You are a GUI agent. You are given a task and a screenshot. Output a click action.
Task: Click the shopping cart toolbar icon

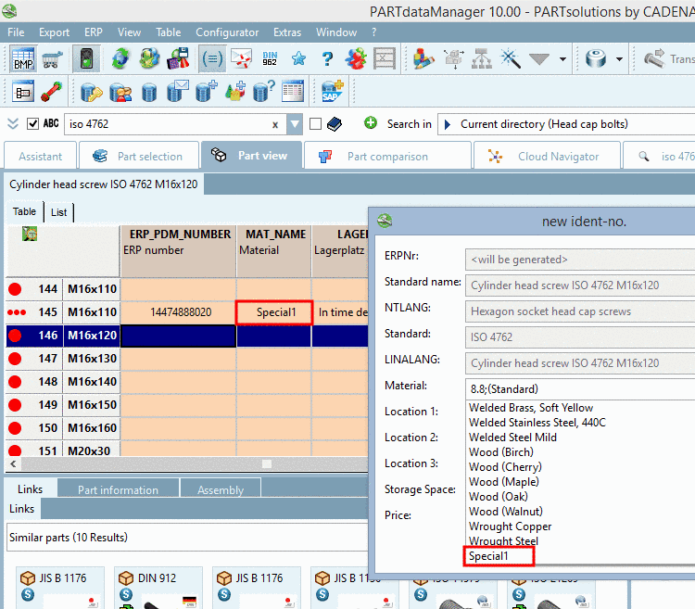click(x=53, y=59)
